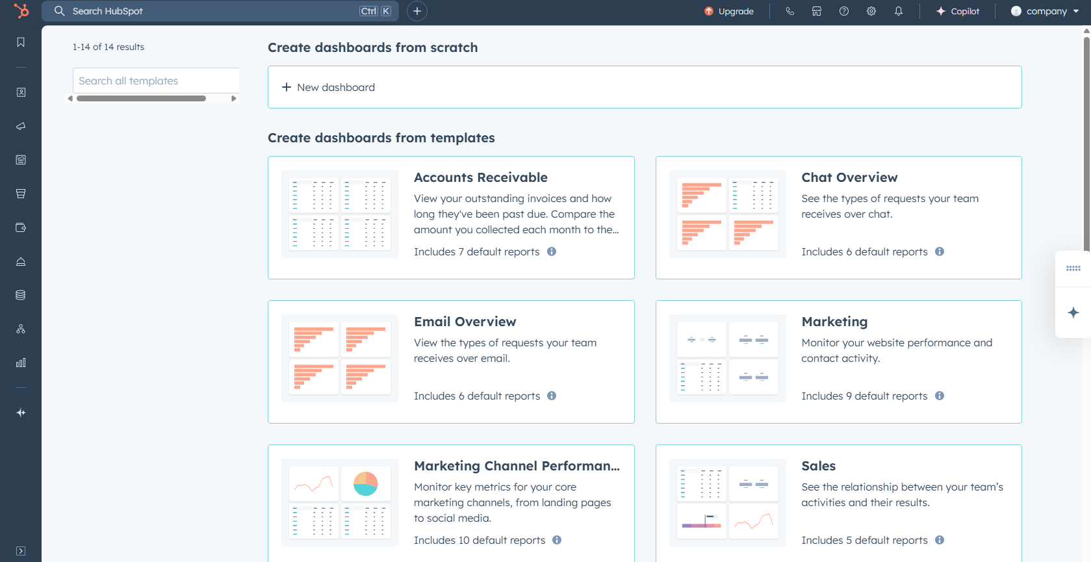Open the floating Breeze assistant sparkle
The height and width of the screenshot is (562, 1091).
click(1073, 313)
